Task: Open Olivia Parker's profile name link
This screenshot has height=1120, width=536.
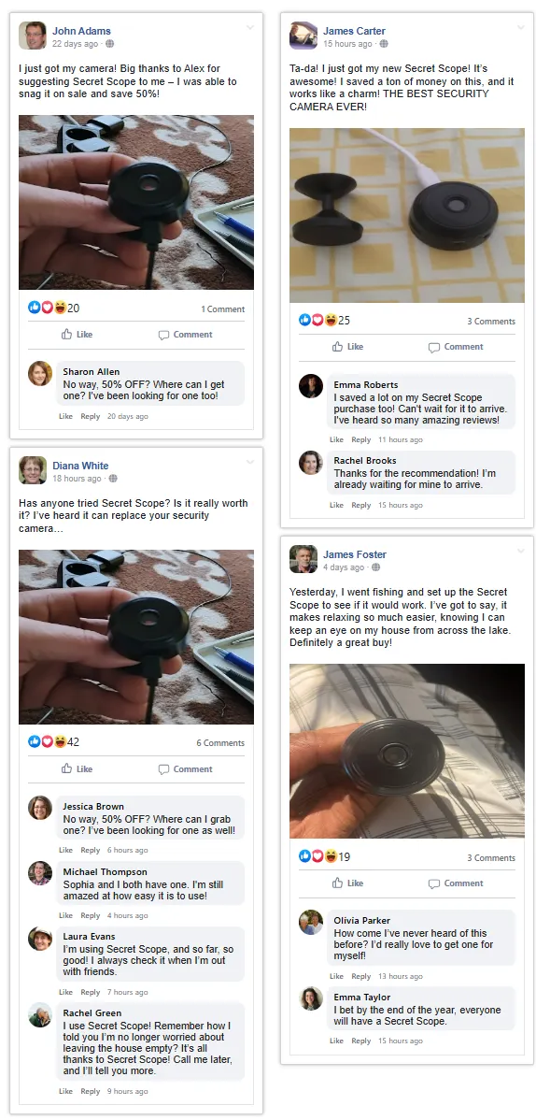Action: point(362,921)
